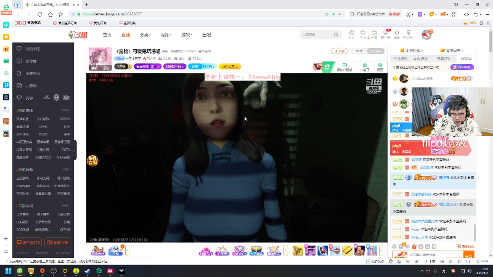This screenshot has width=493, height=277.
Task: Click the orange-outlined left button at sidebar bottom
Action: [x=29, y=243]
